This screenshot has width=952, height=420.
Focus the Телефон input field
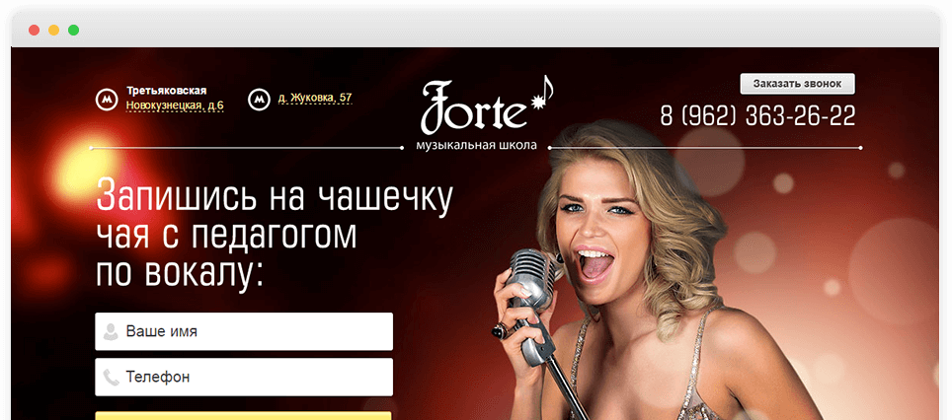click(244, 377)
